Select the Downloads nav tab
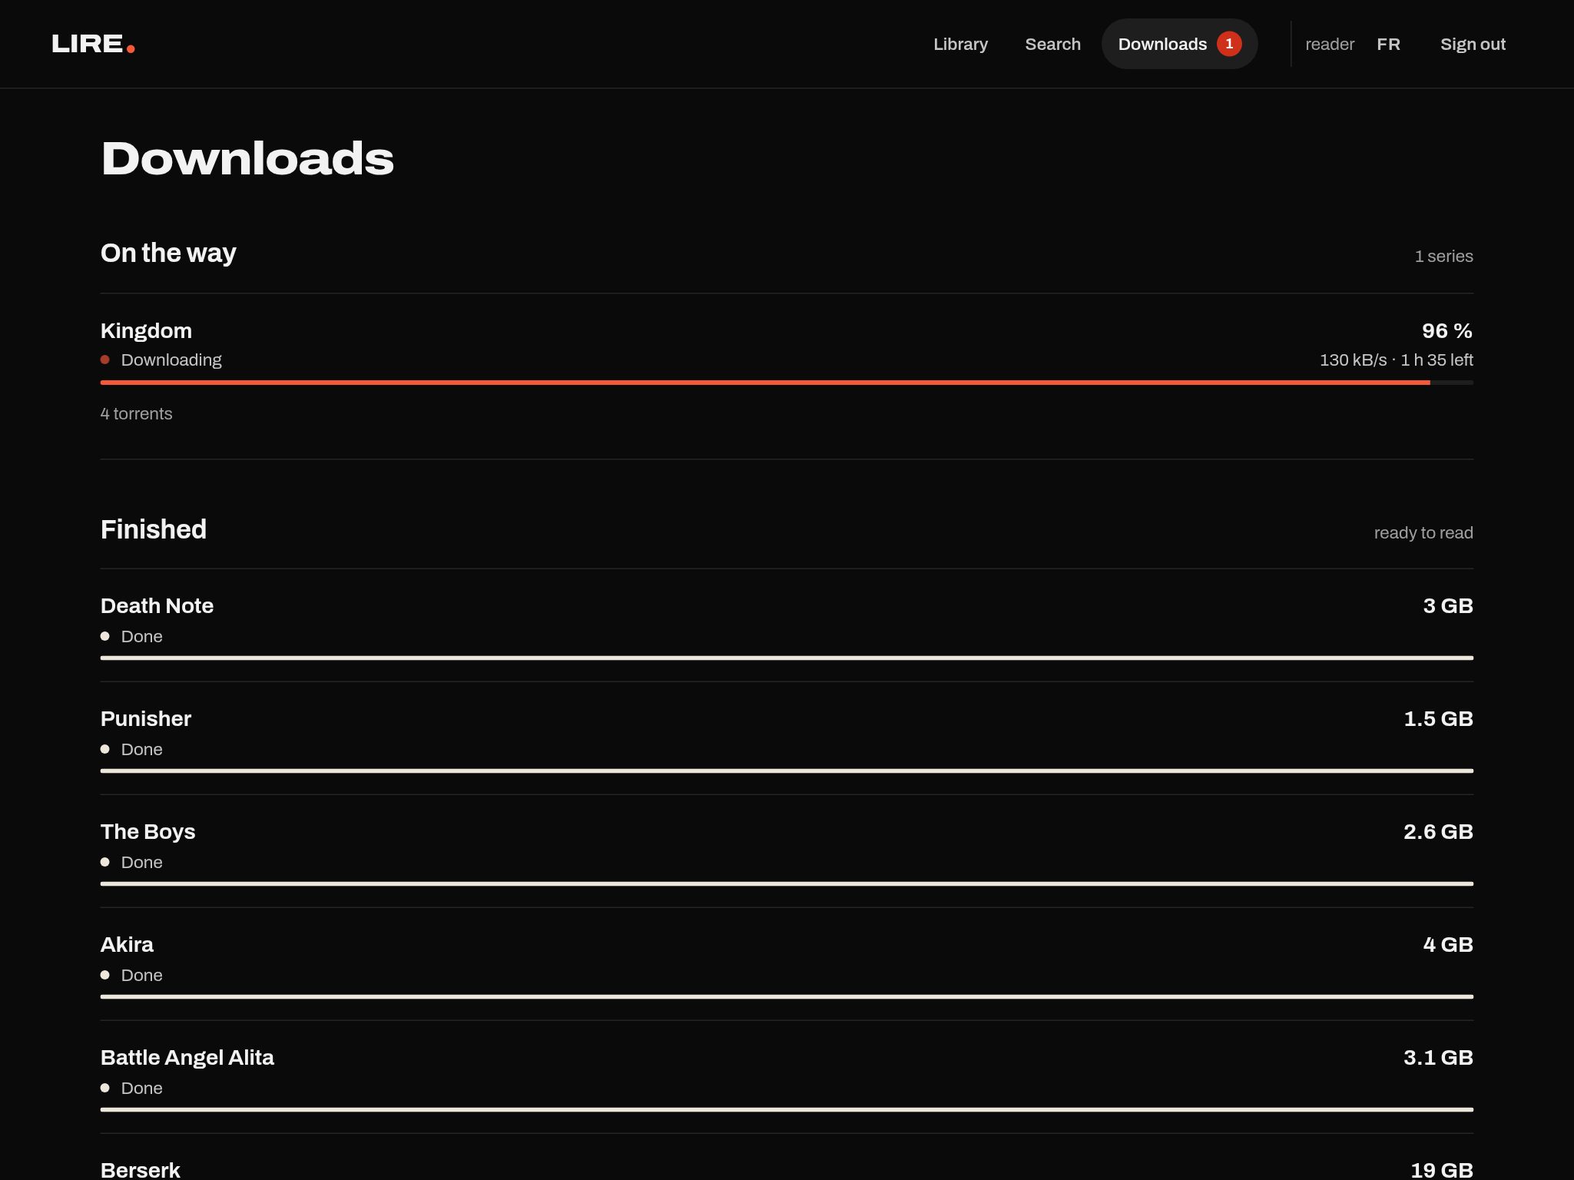 click(x=1179, y=44)
